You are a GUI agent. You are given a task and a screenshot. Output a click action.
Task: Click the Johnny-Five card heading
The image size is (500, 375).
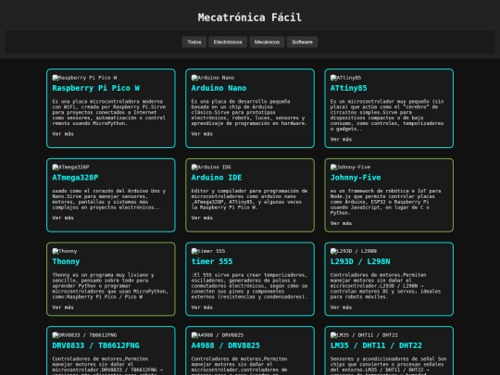point(356,178)
